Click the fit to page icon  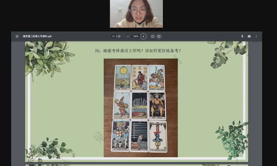point(152,36)
